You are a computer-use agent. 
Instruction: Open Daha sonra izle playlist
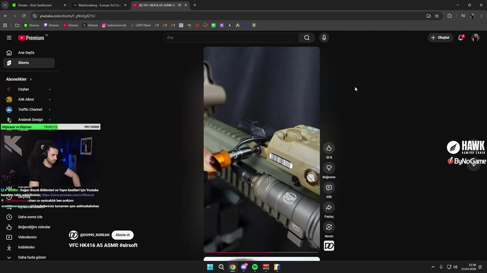[29, 217]
